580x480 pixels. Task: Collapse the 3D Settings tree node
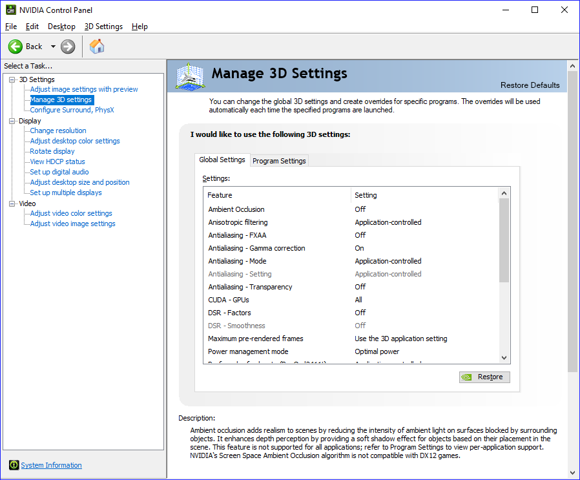12,79
